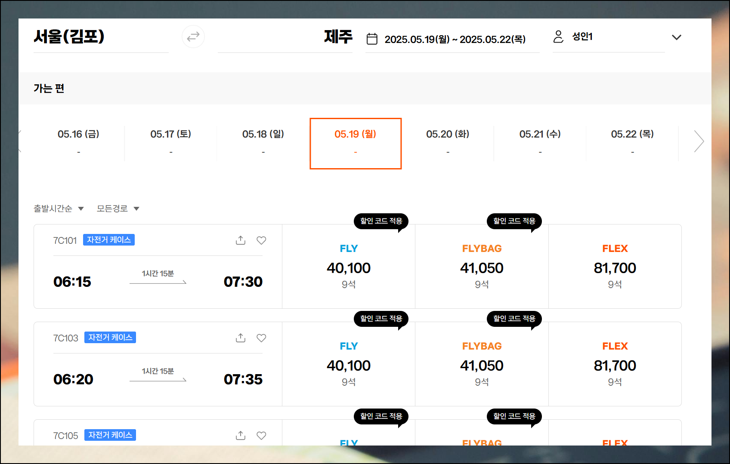Choose FLY fare 40,100 for 7C103
This screenshot has width=730, height=464.
click(x=349, y=364)
